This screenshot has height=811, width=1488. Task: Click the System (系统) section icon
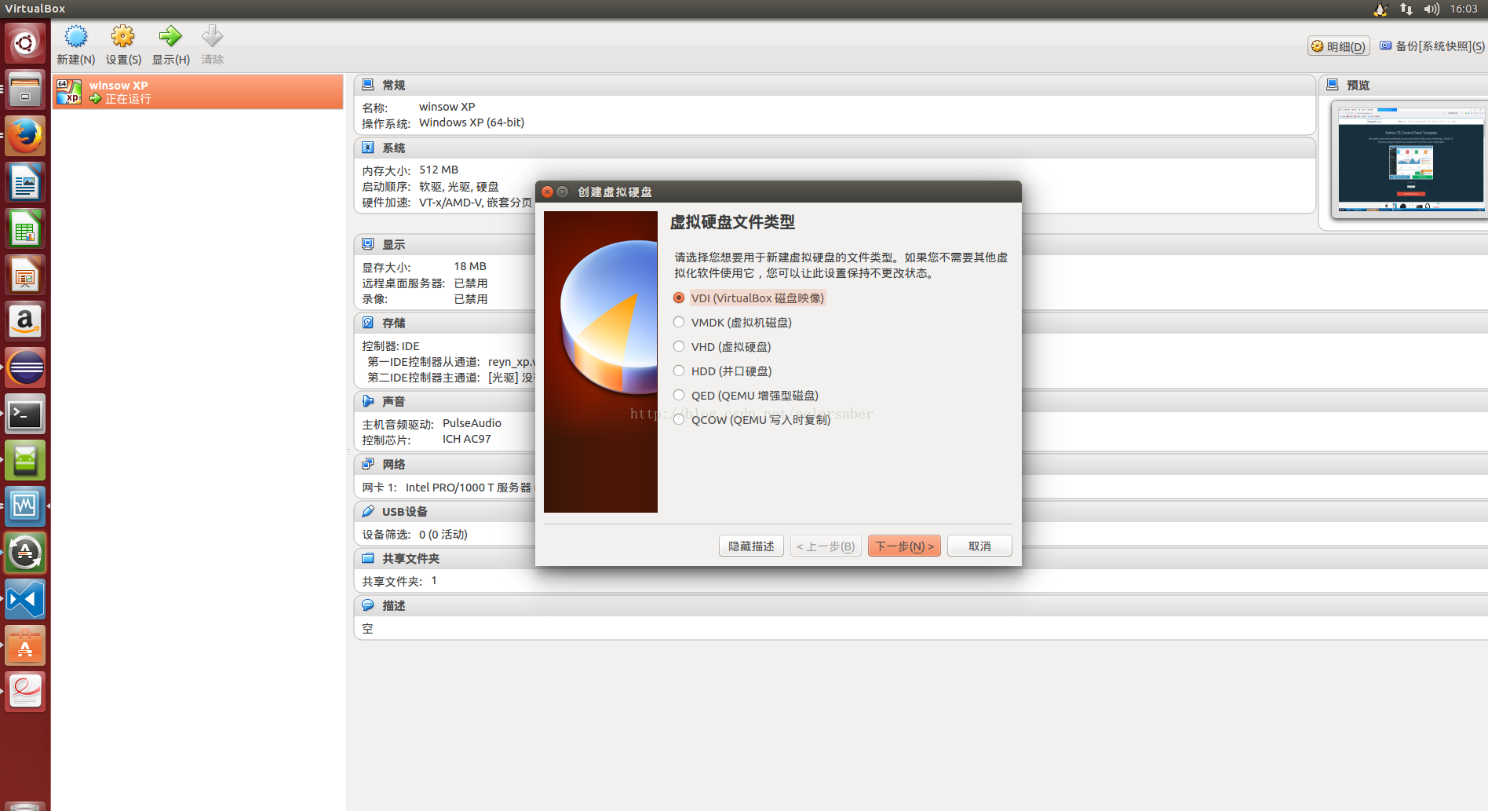click(x=368, y=148)
